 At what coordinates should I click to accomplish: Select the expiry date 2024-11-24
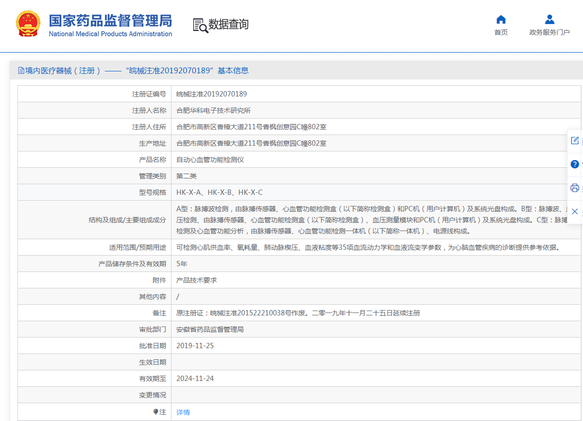195,379
